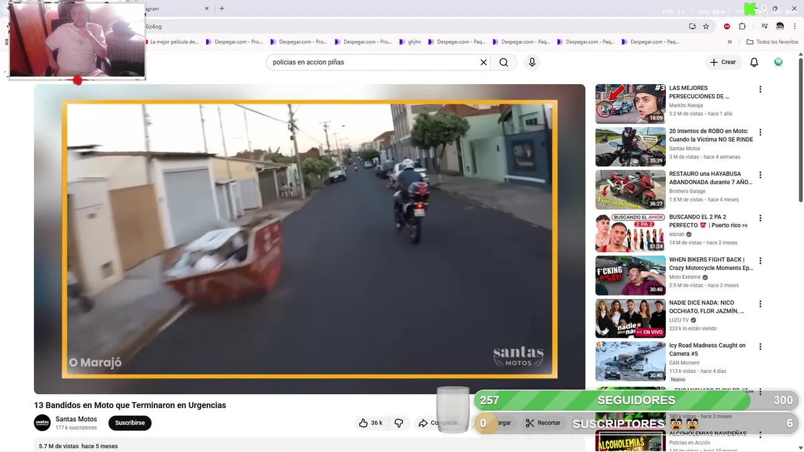Open the 'Todos los favoritos' folder
Image resolution: width=804 pixels, height=452 pixels.
point(772,42)
